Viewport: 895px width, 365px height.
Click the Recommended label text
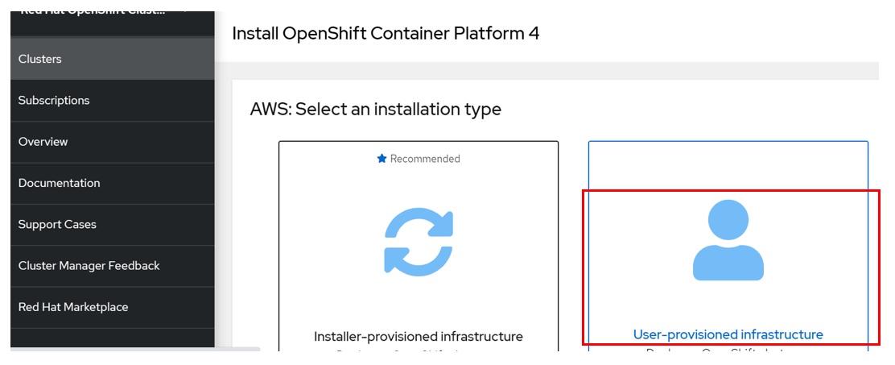coord(425,159)
